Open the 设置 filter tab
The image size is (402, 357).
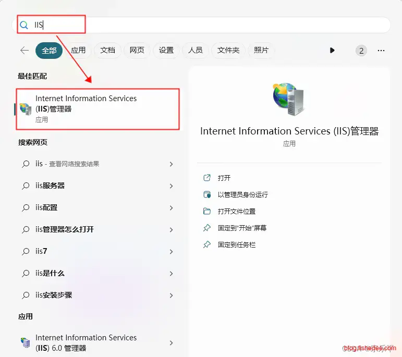coord(166,51)
